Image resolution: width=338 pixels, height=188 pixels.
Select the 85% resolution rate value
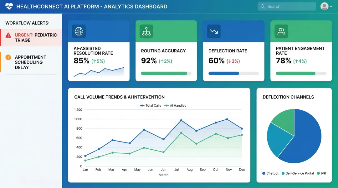click(x=81, y=61)
